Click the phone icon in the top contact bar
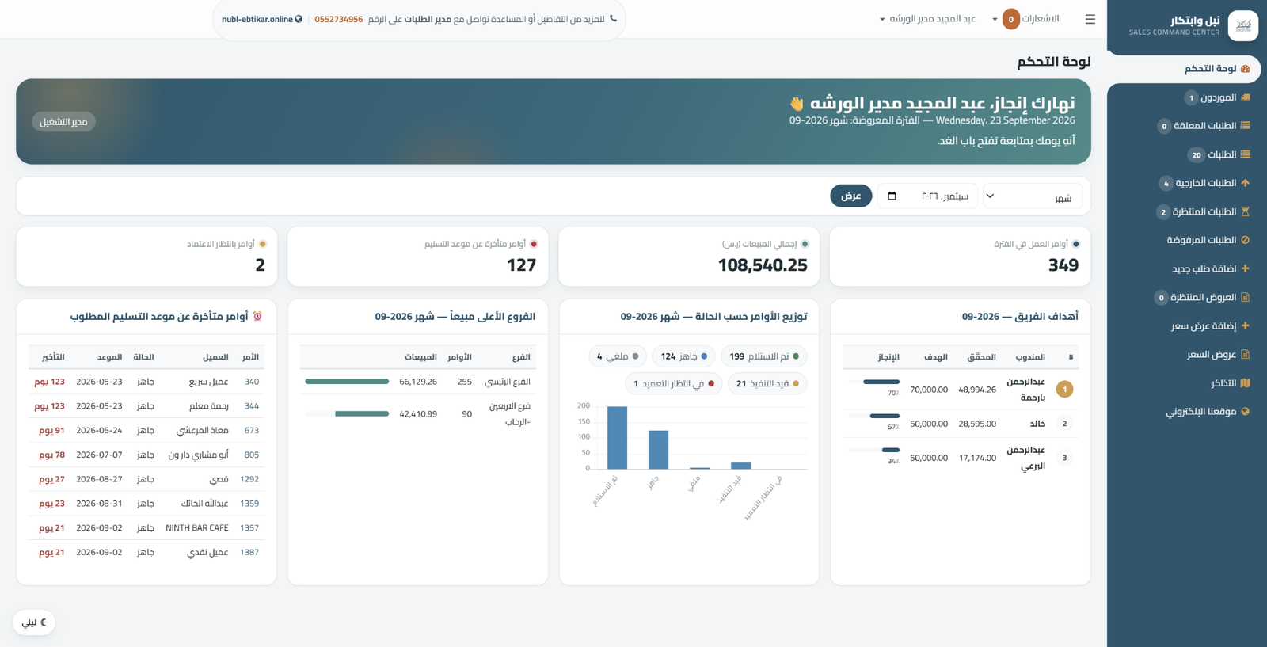The image size is (1267, 647). click(x=613, y=19)
